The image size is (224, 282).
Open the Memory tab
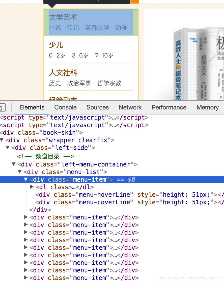point(208,107)
